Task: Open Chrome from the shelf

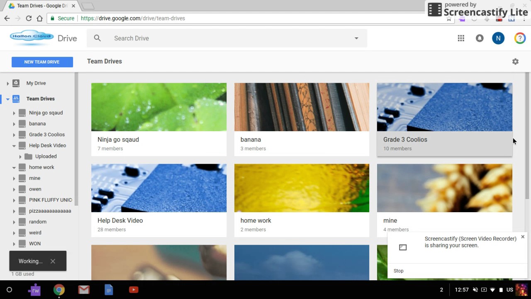Action: pyautogui.click(x=59, y=290)
